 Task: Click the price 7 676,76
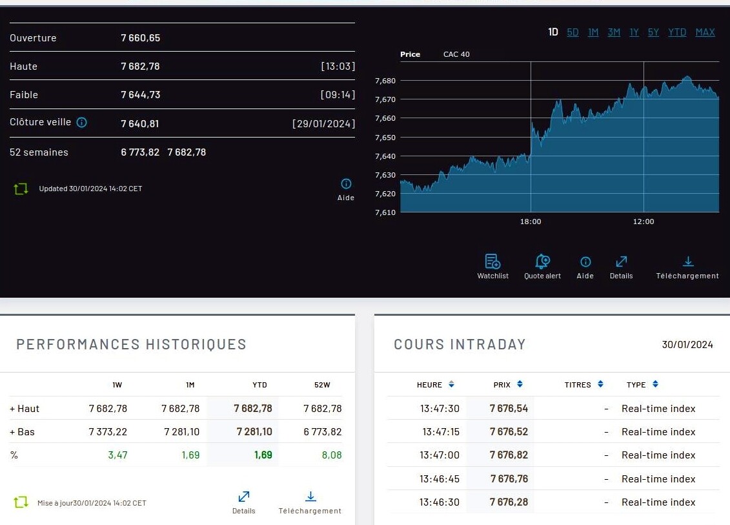[509, 479]
